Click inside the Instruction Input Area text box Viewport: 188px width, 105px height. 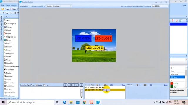[x=50, y=93]
